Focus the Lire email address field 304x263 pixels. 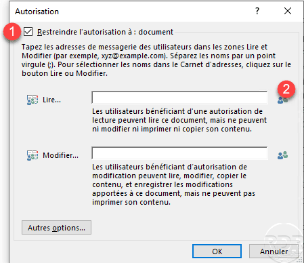point(179,98)
